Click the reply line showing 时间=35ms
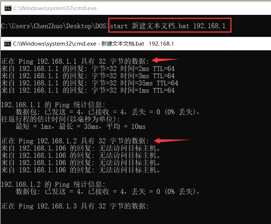Viewport: 271px width, 224px height. [89, 83]
